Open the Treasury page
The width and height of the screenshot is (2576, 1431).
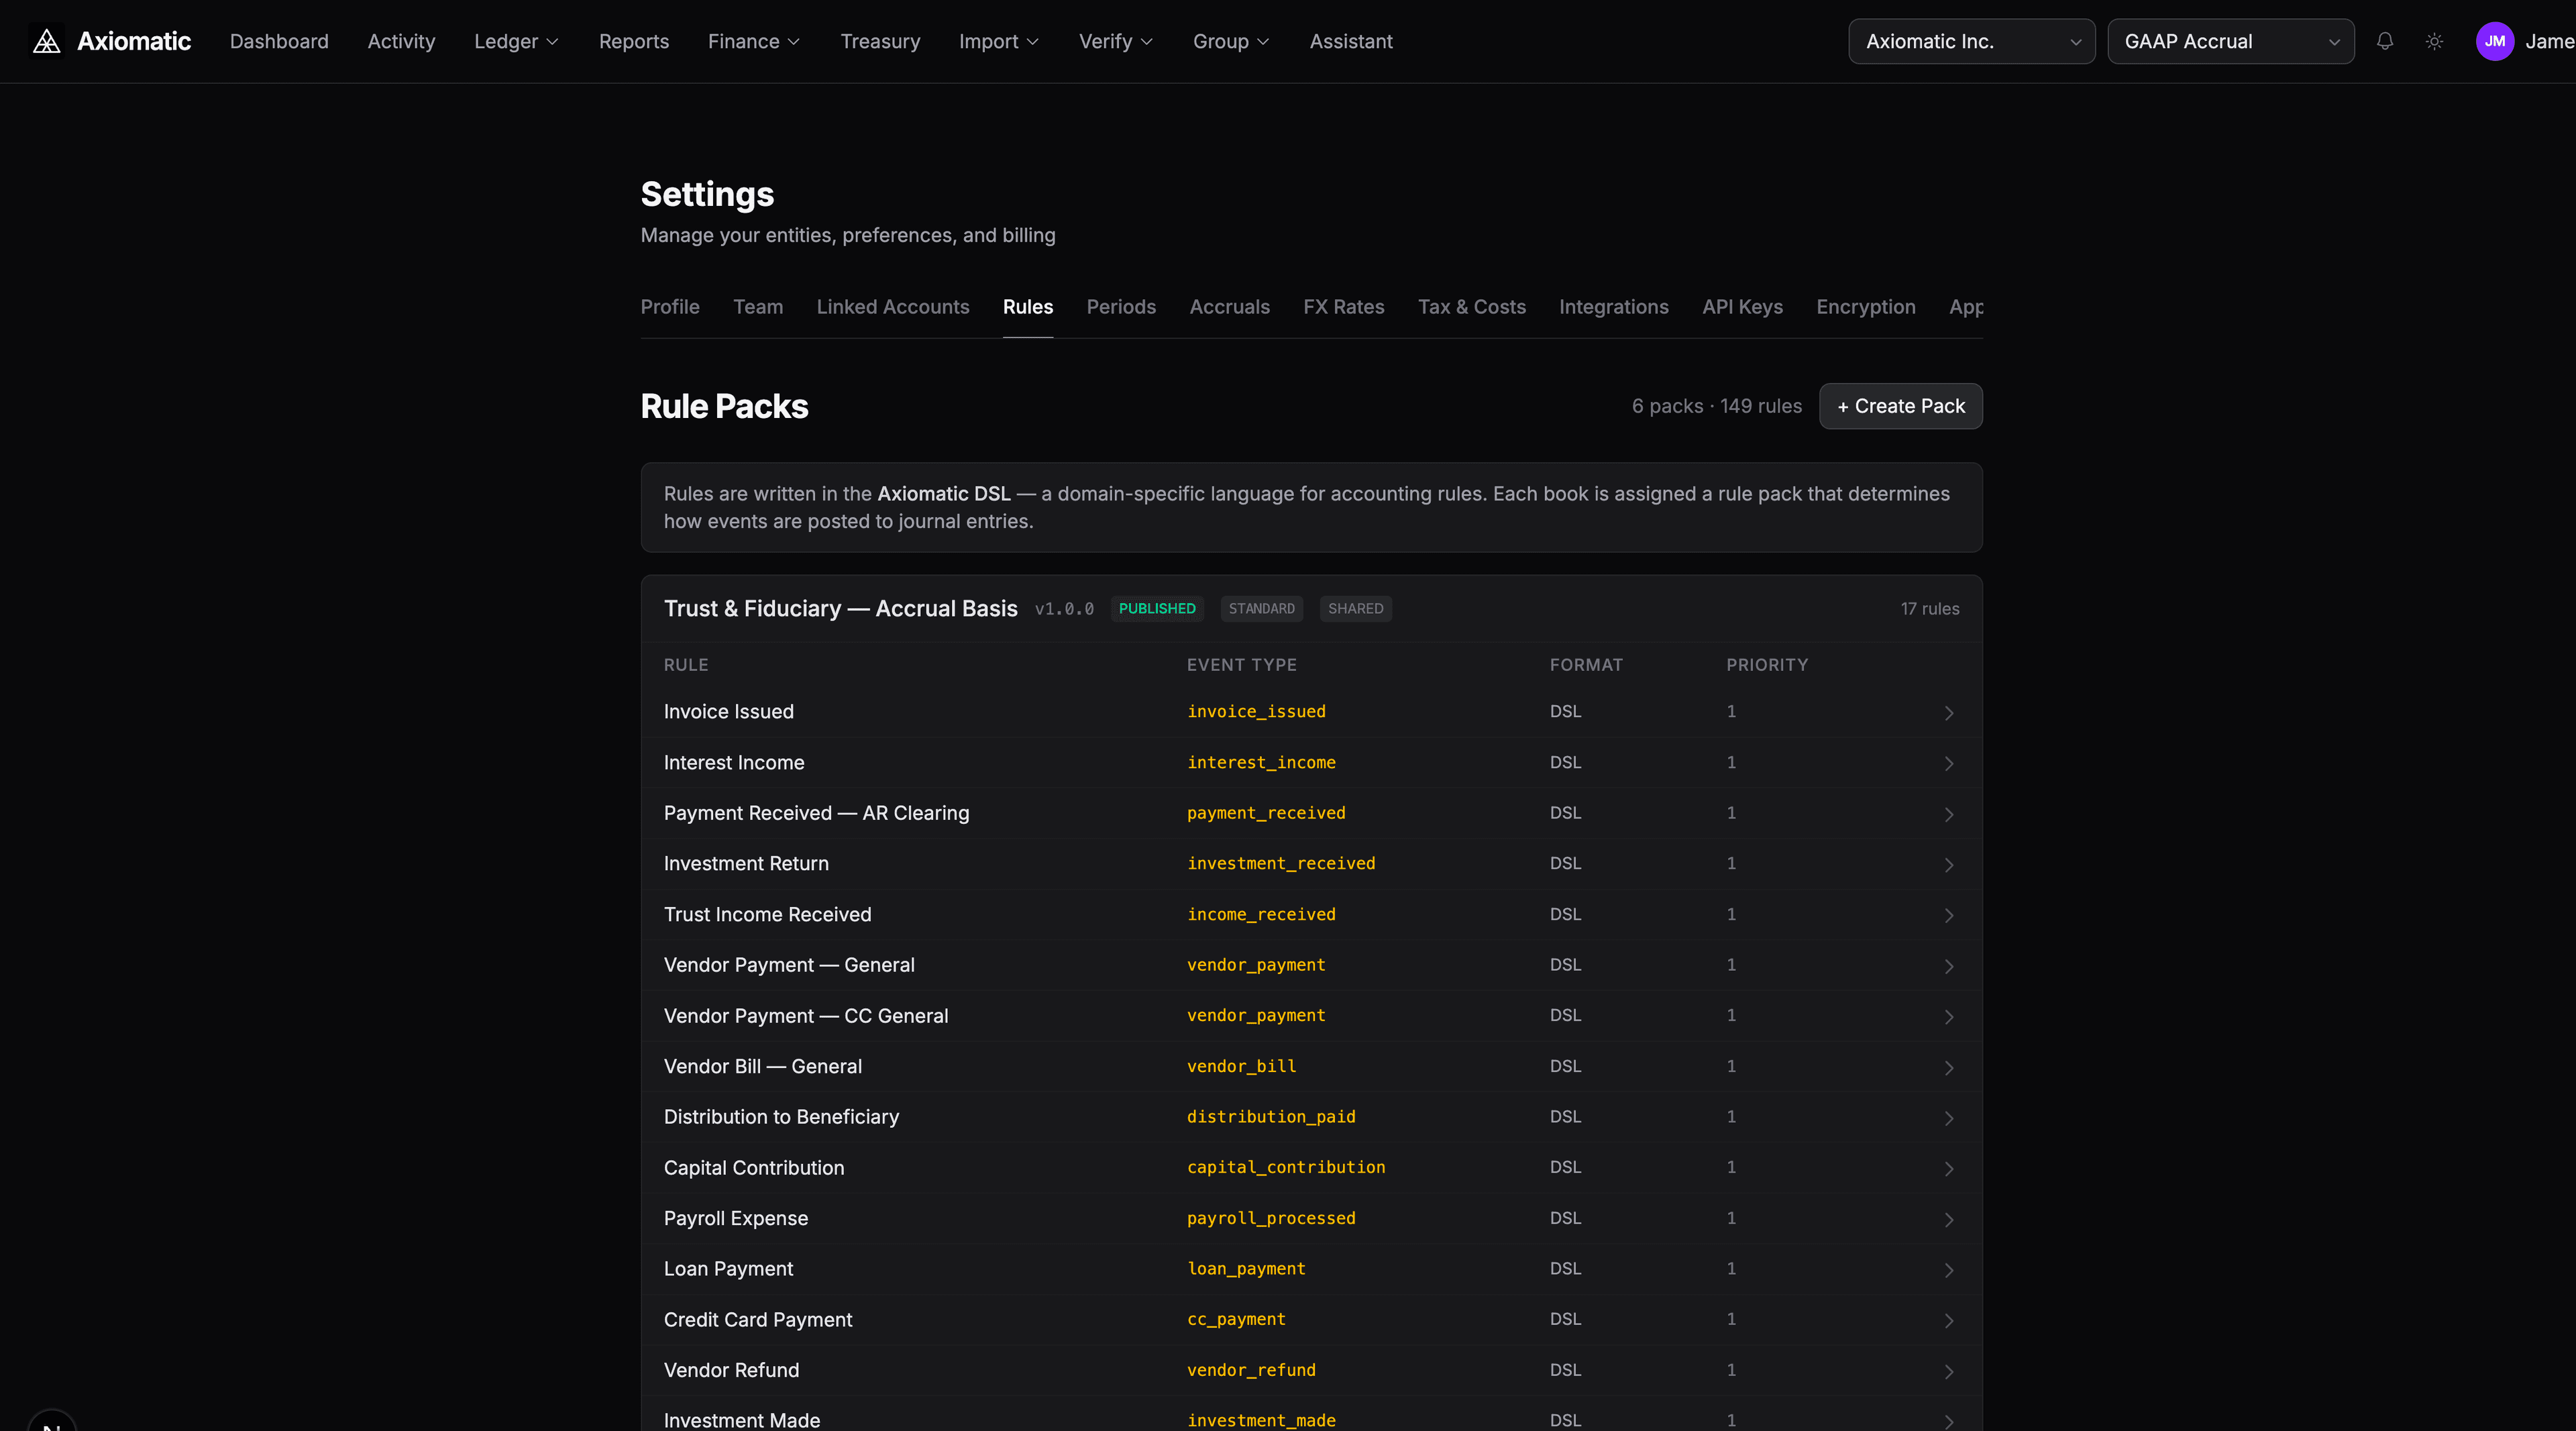[x=880, y=41]
